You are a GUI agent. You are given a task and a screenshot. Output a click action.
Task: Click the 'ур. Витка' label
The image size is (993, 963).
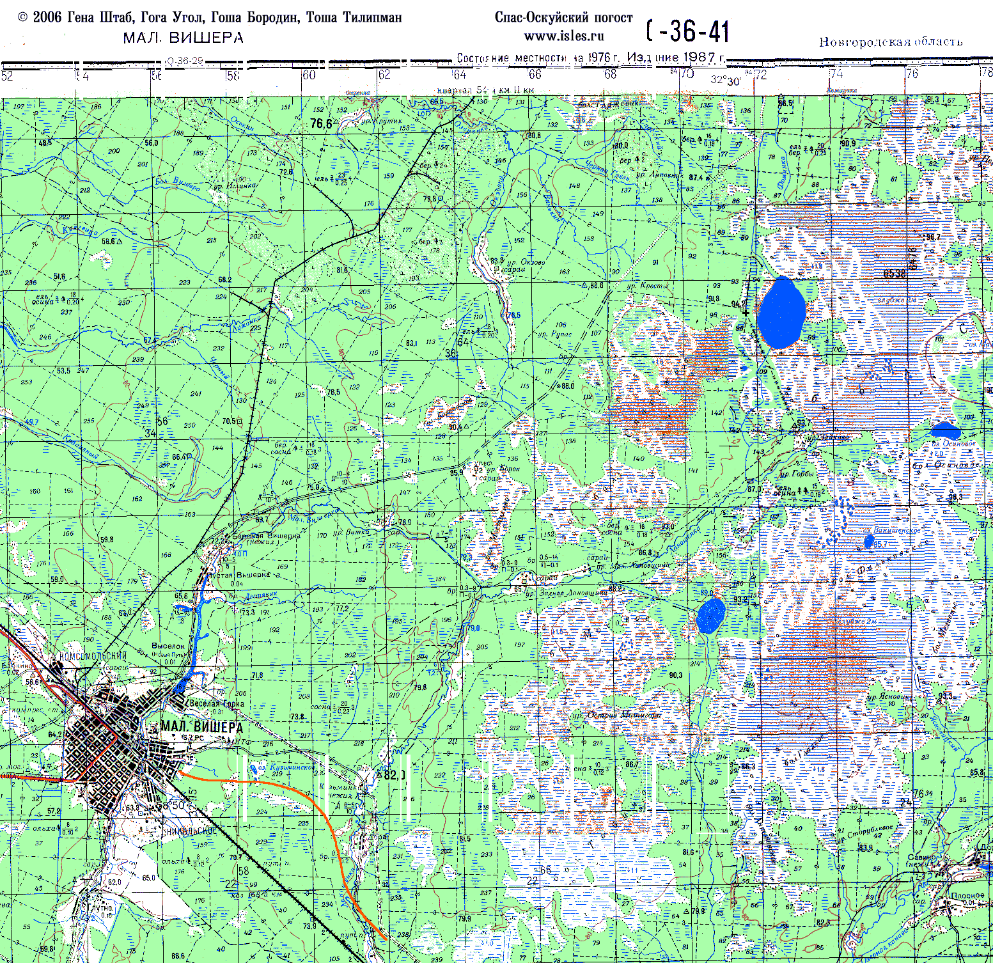350,532
